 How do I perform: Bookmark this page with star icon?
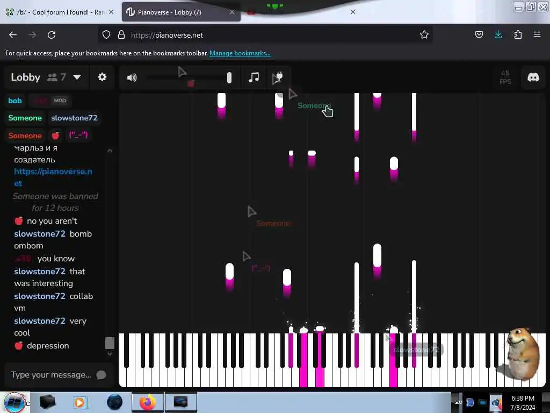(x=424, y=35)
